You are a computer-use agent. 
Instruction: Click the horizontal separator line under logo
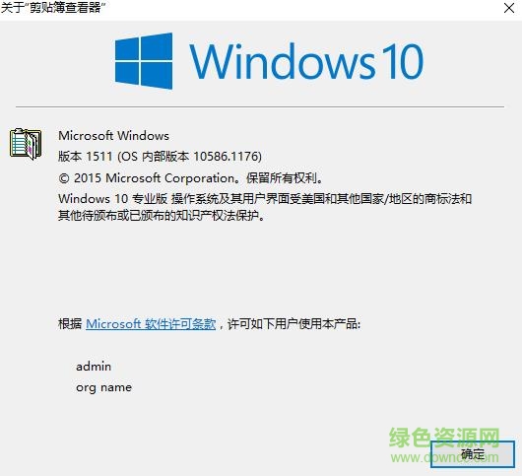[x=260, y=106]
